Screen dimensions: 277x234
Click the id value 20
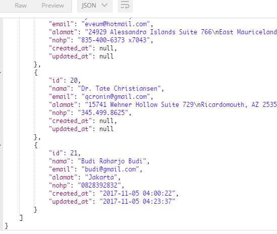tap(74, 81)
